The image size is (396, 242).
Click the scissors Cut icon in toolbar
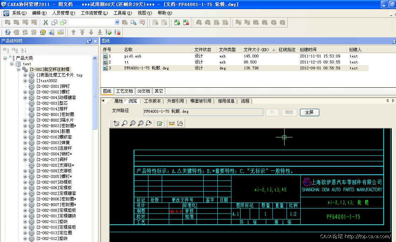(46, 23)
